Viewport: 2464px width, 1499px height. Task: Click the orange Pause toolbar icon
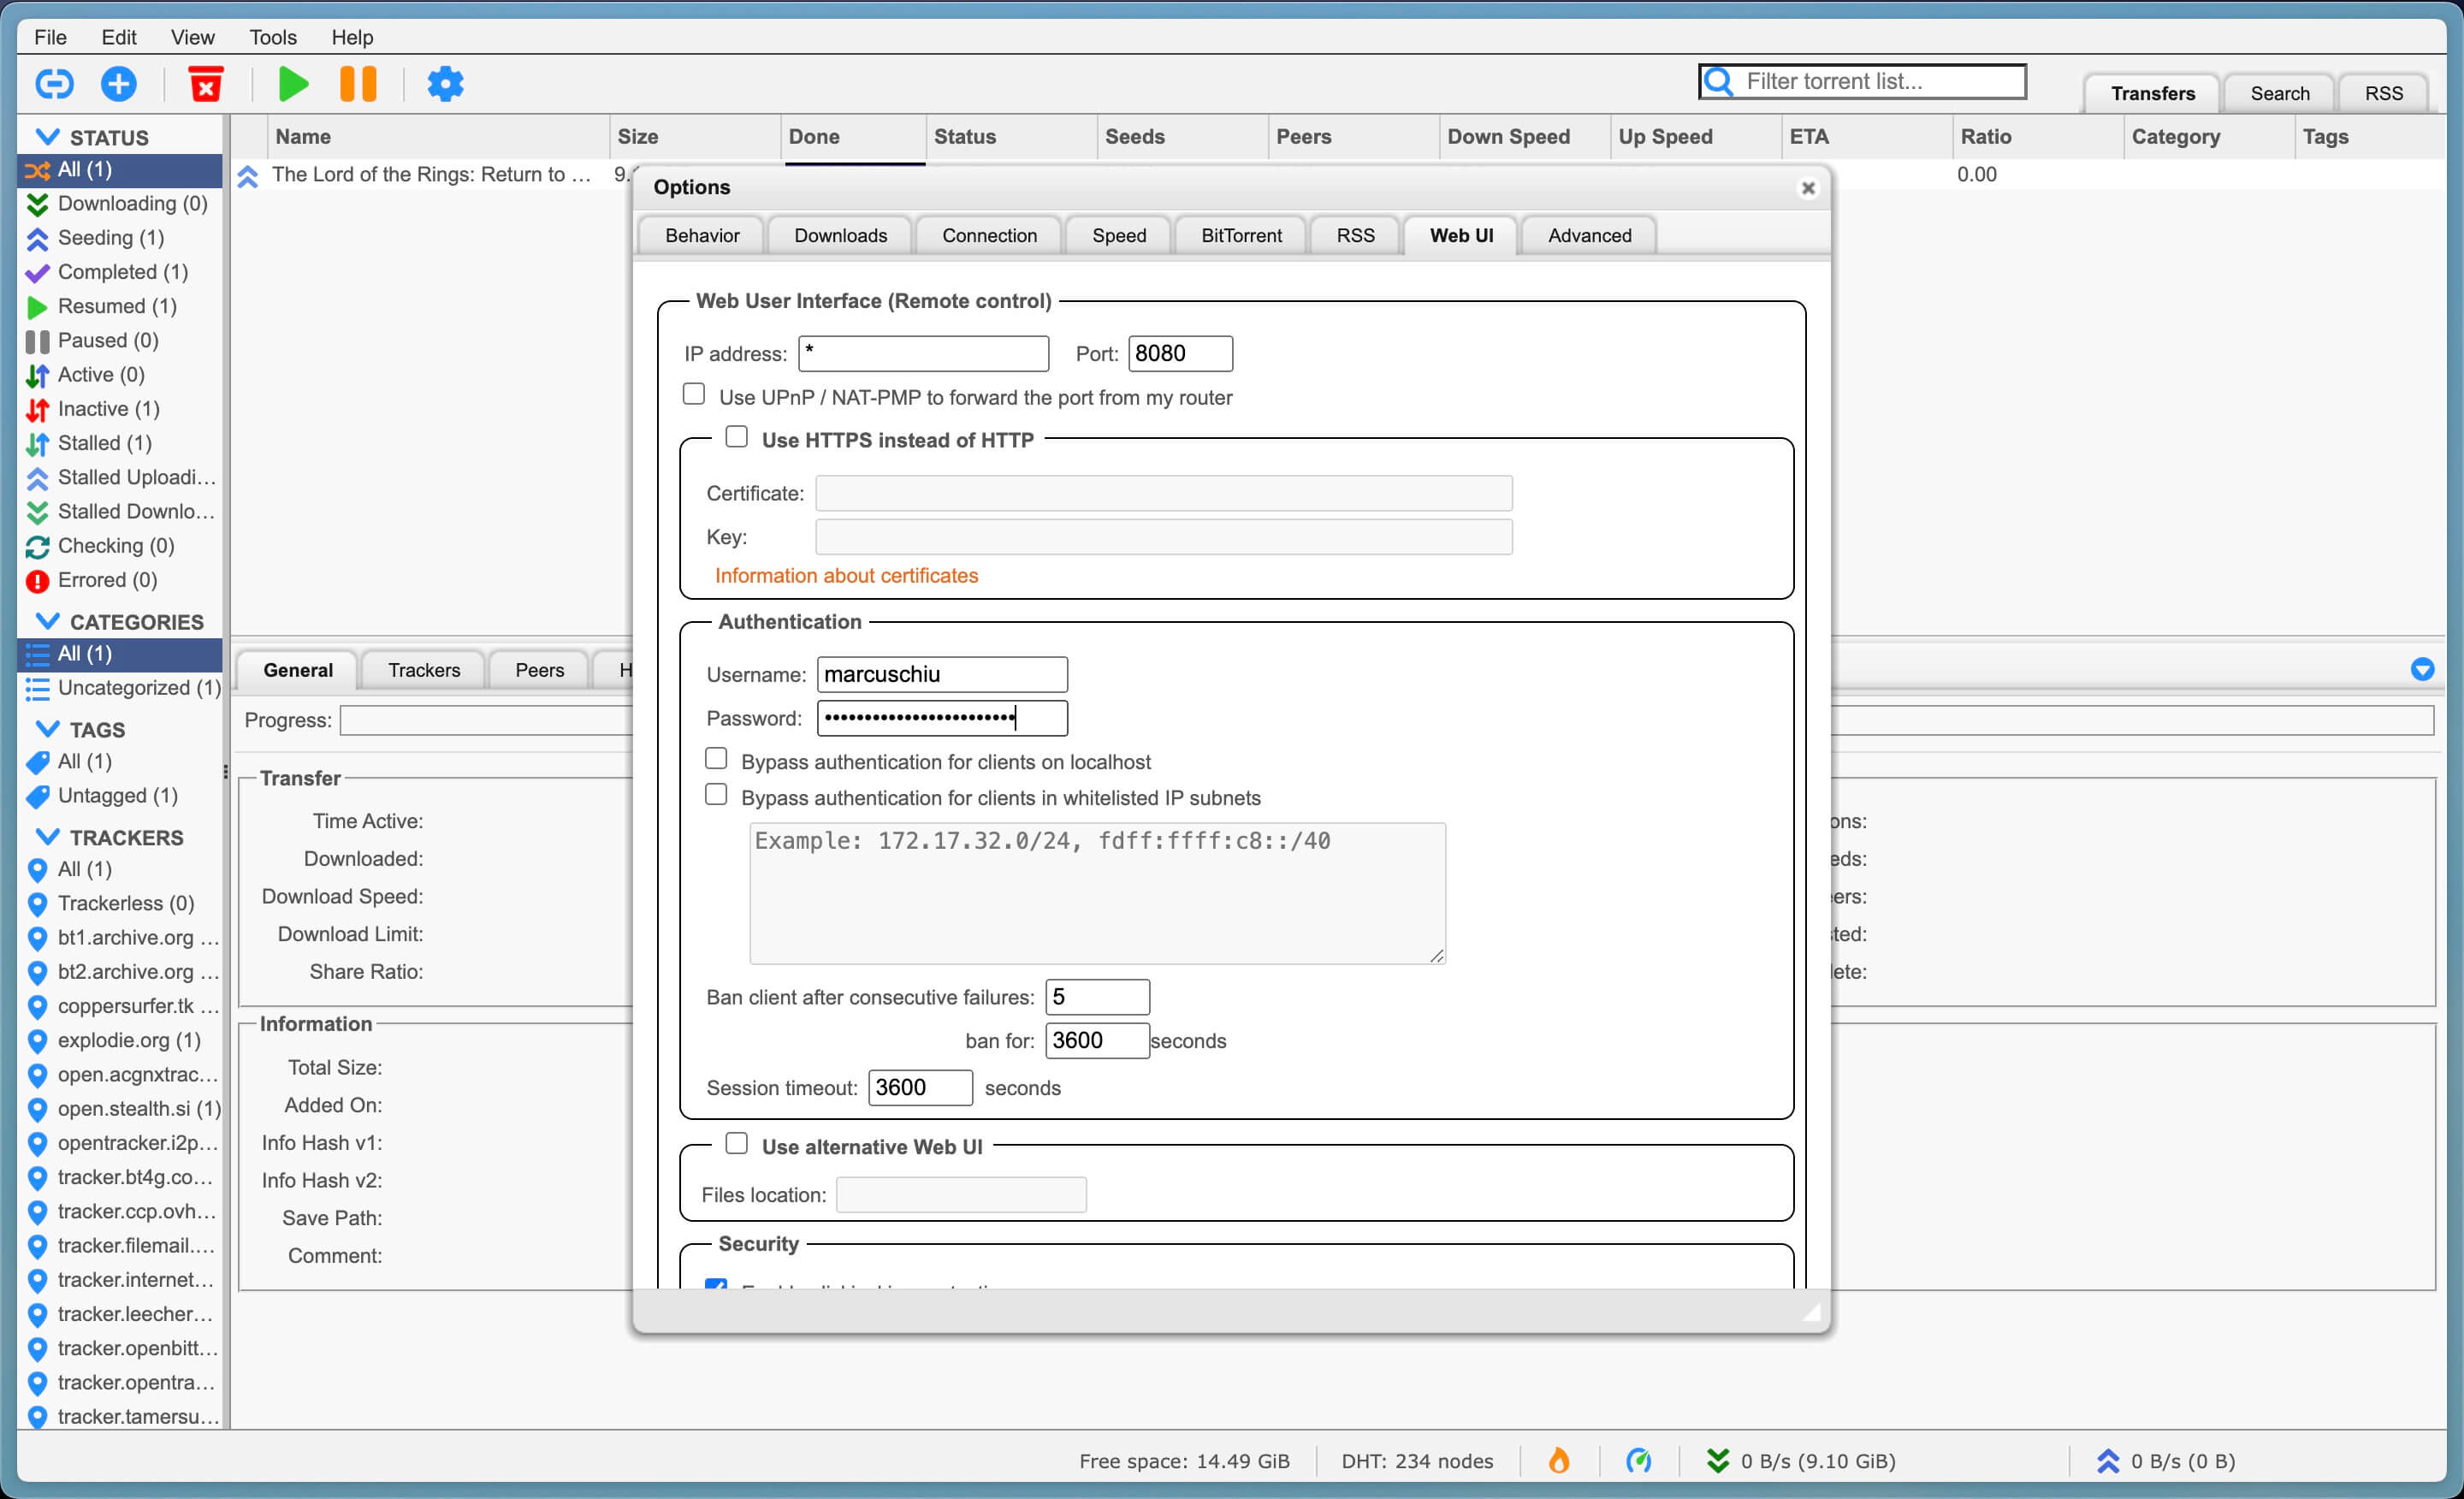[358, 84]
